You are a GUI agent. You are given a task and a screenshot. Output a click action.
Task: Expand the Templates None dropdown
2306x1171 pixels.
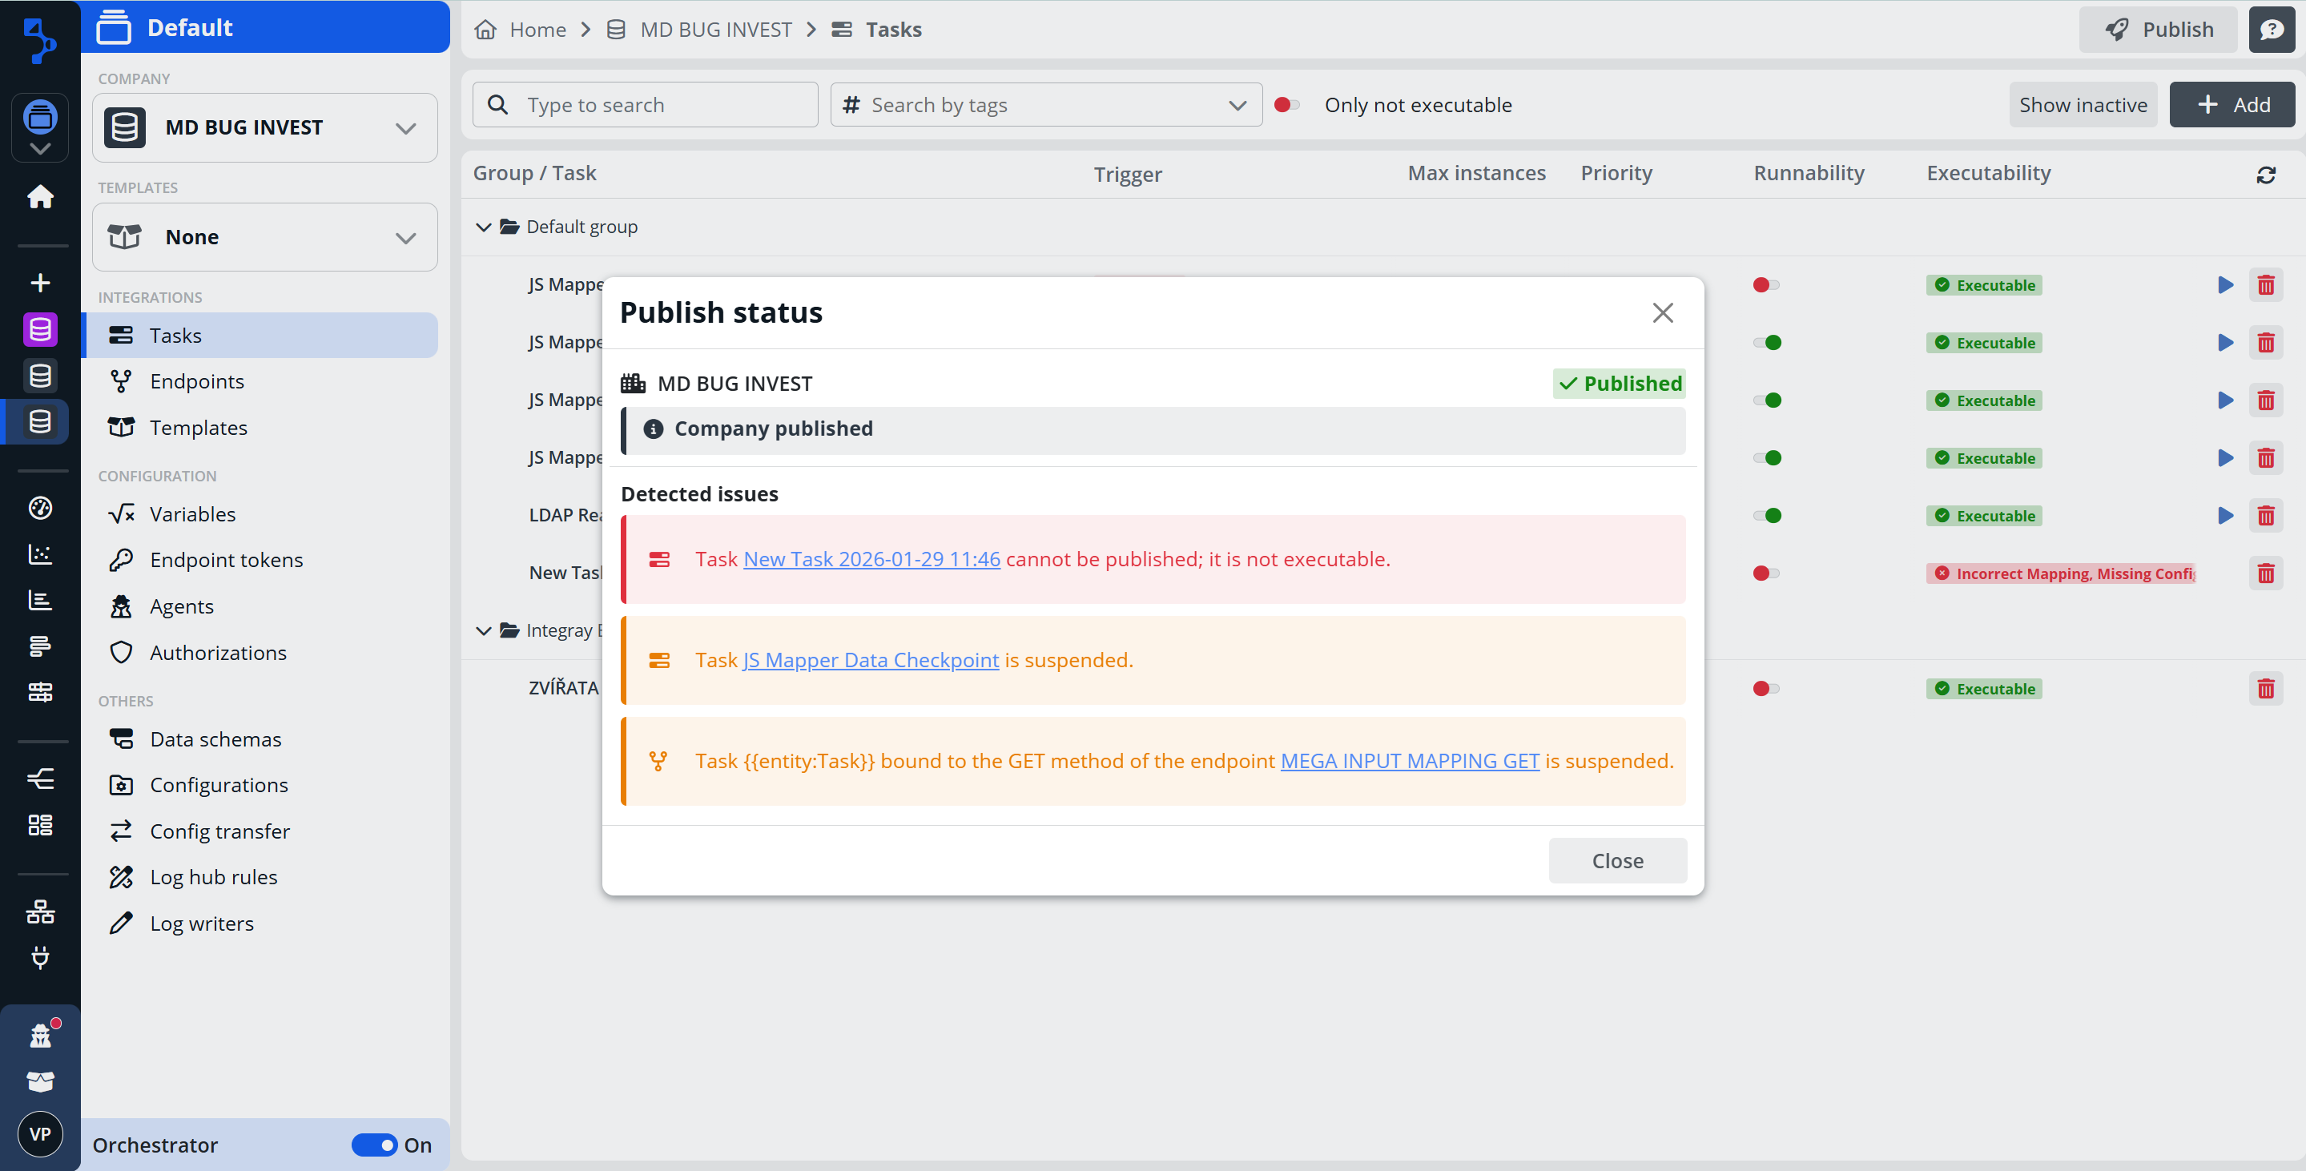405,237
